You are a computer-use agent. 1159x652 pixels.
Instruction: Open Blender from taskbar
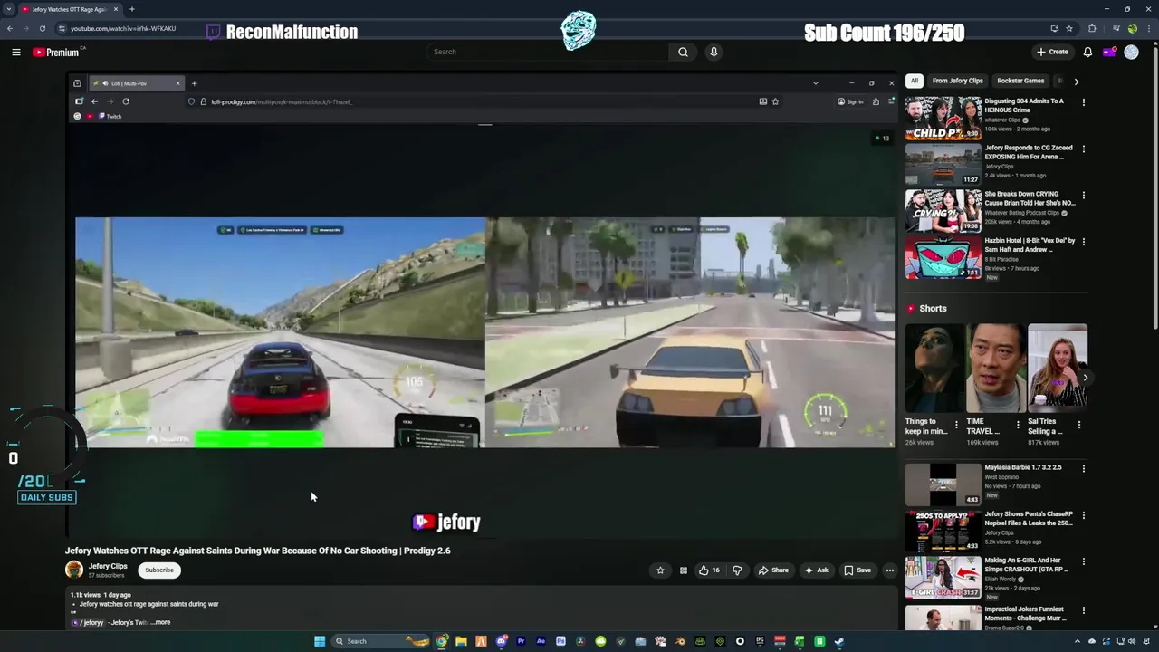[680, 641]
